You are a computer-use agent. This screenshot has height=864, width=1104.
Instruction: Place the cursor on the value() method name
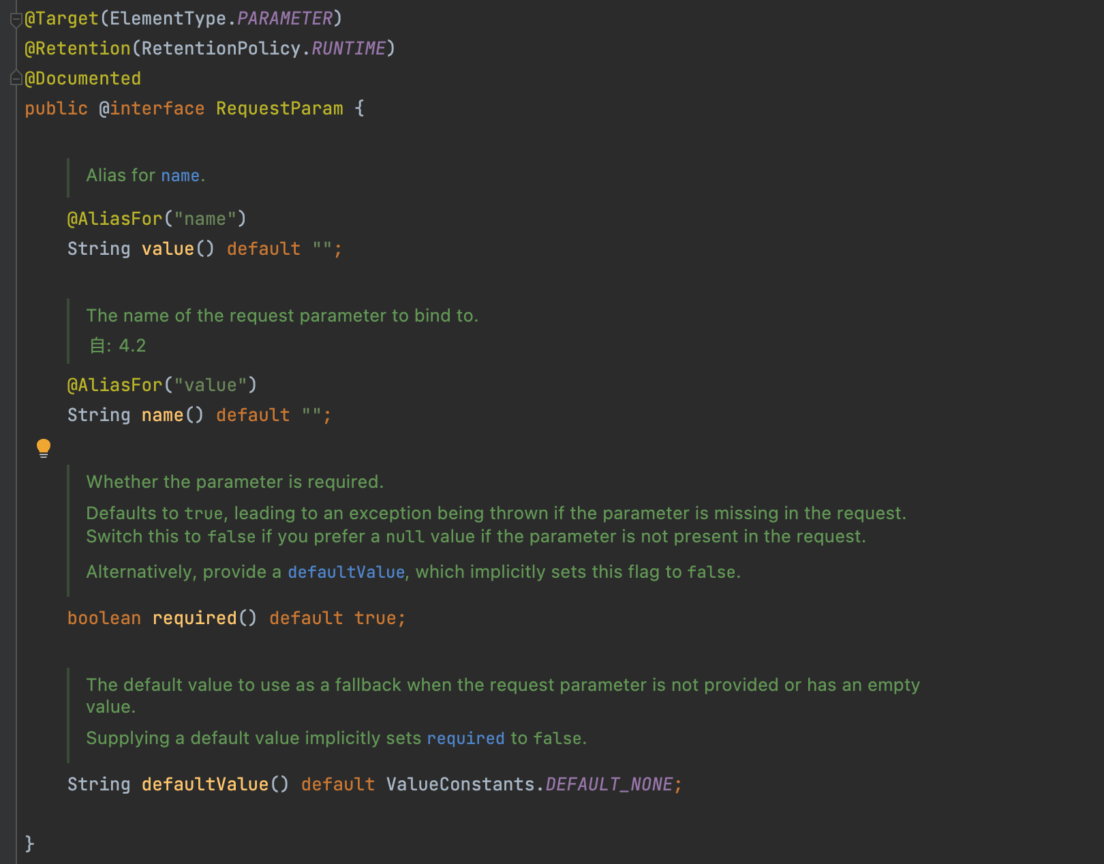(168, 249)
